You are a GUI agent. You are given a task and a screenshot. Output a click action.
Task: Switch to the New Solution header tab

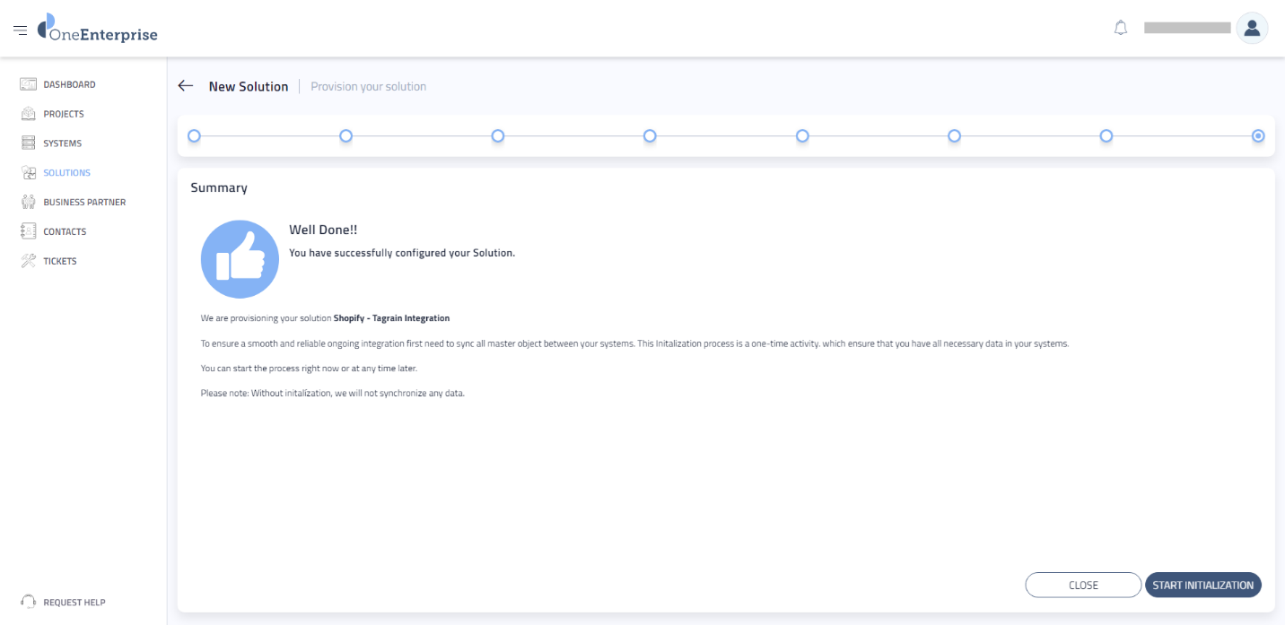[x=249, y=86]
